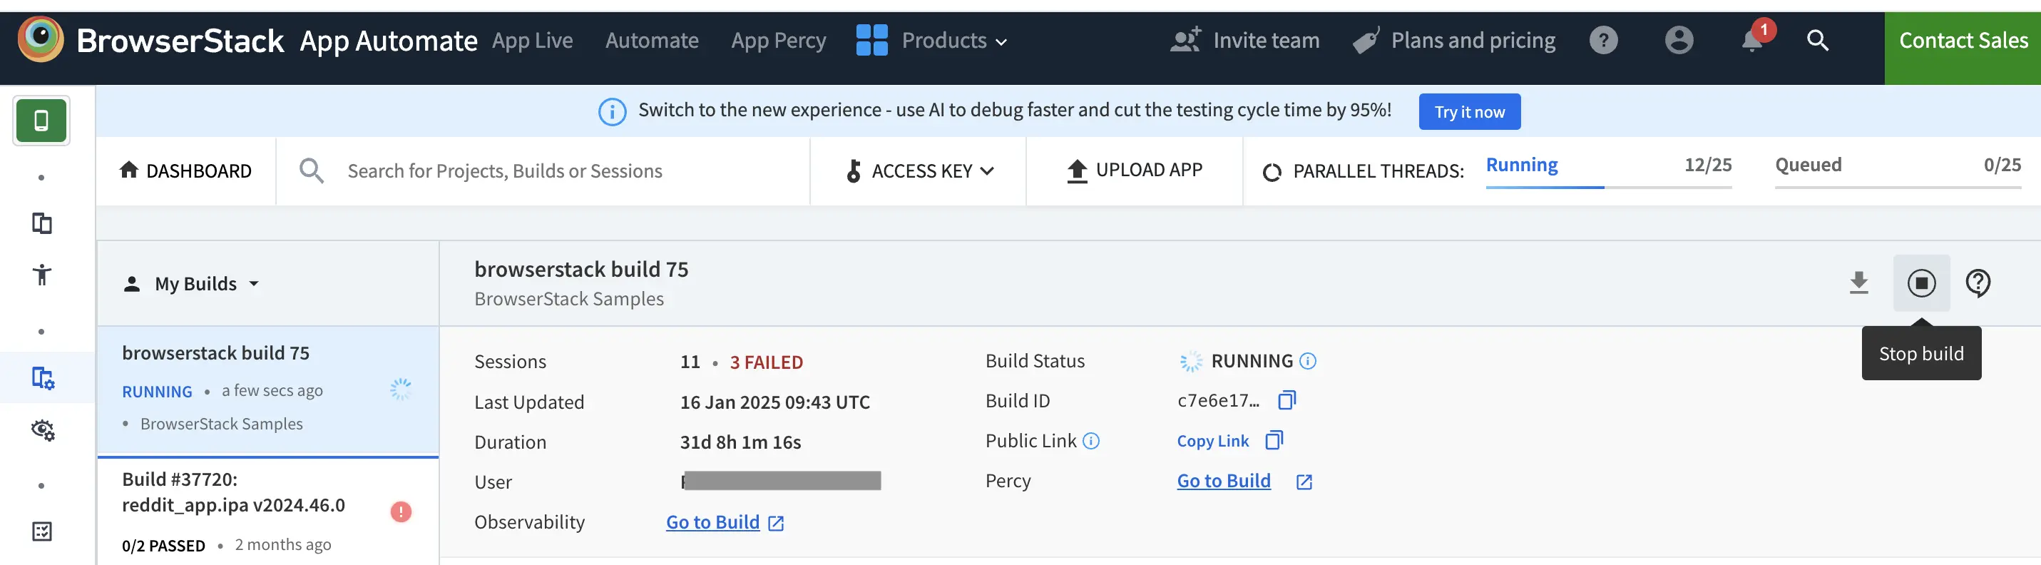Open the Products dropdown menu
Image resolution: width=2041 pixels, height=565 pixels.
(932, 41)
